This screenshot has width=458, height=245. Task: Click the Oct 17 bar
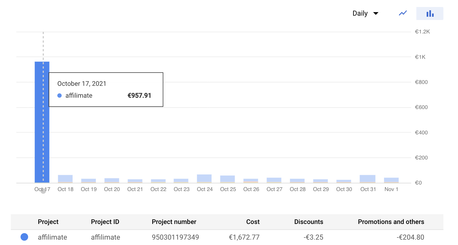coord(42,122)
